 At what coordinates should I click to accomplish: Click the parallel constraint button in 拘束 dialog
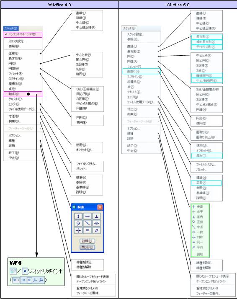[96, 230]
